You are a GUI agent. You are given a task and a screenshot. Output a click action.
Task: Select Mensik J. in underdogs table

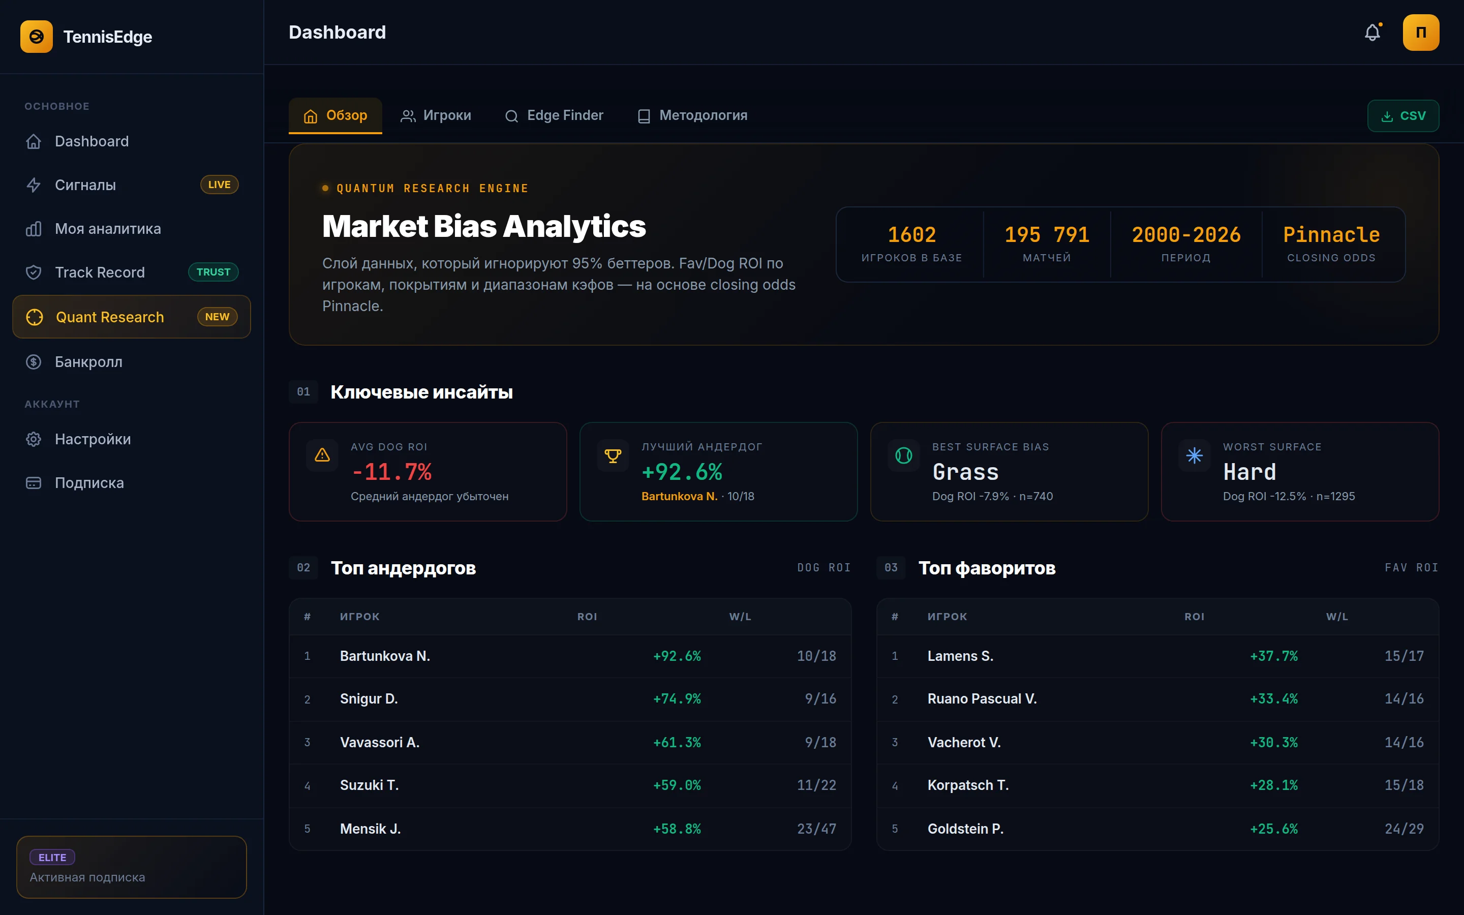click(x=570, y=829)
